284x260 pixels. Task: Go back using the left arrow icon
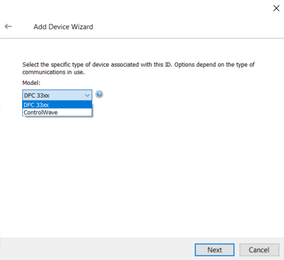tap(8, 26)
